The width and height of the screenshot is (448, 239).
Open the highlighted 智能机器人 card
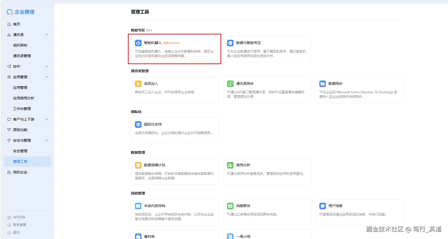click(x=175, y=49)
